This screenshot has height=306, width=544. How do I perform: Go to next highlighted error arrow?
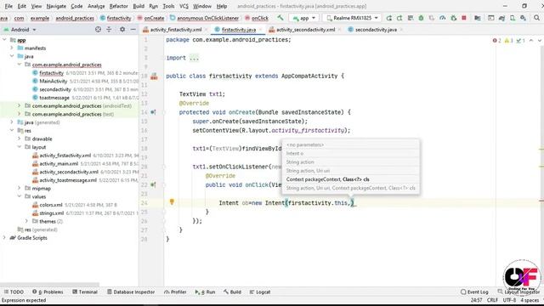click(540, 41)
